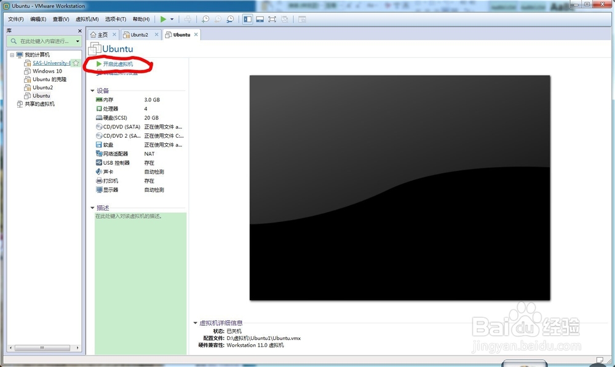Open the 选项卡(T) menu
This screenshot has width=615, height=367.
116,19
